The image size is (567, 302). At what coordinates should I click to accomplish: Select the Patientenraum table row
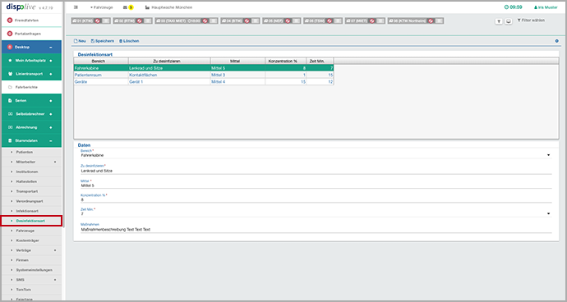tap(204, 75)
